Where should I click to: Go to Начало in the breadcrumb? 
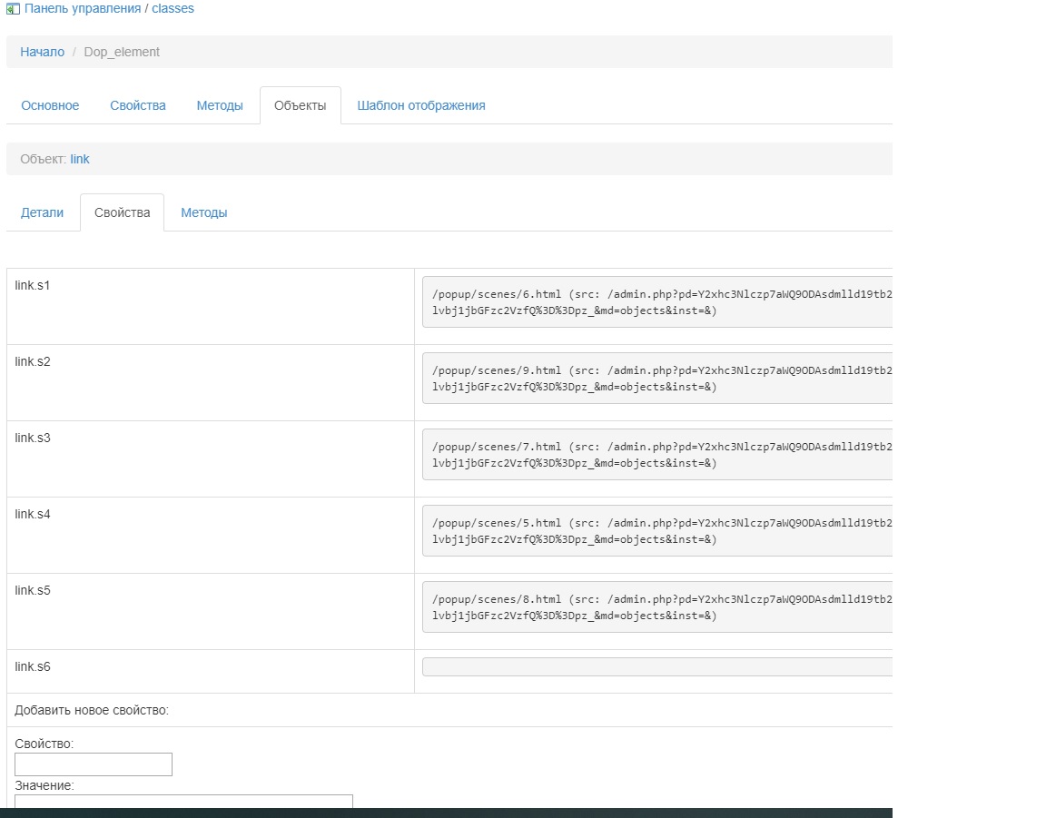(42, 52)
